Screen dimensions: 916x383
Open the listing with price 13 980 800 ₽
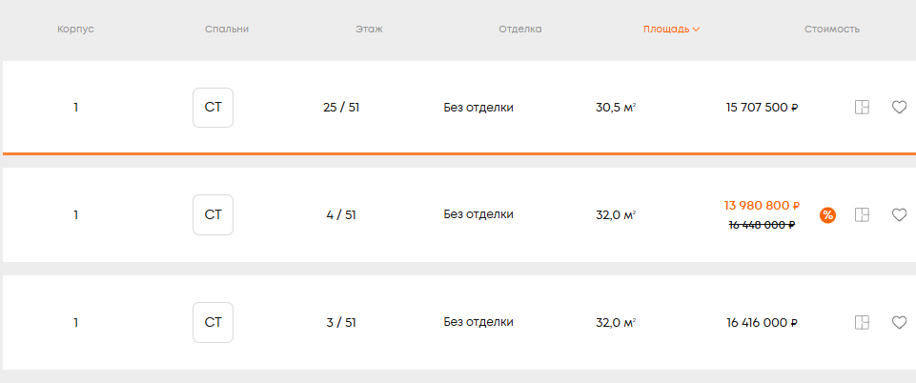tap(762, 206)
